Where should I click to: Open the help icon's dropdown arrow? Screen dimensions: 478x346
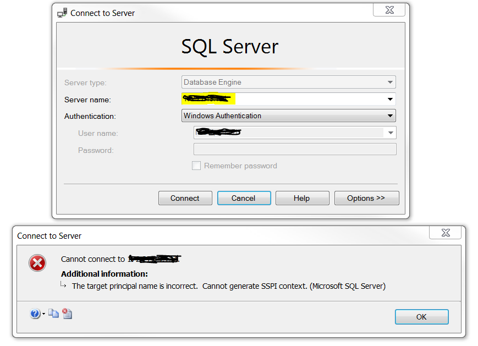point(44,314)
